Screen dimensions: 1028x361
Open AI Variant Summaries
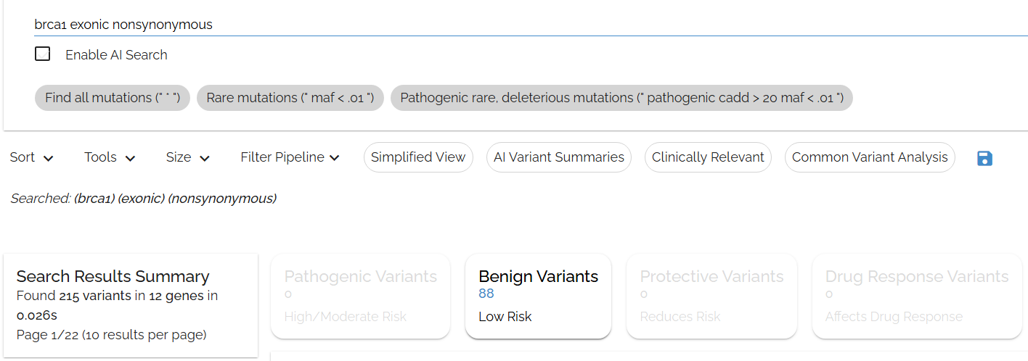click(x=559, y=157)
